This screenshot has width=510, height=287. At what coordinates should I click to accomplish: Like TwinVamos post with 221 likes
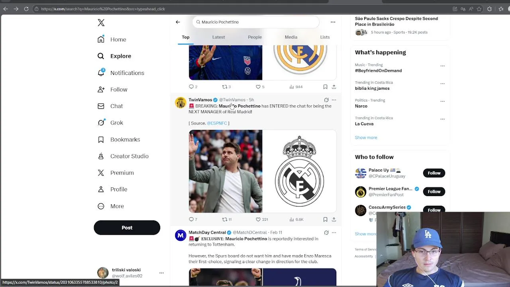tap(262, 219)
